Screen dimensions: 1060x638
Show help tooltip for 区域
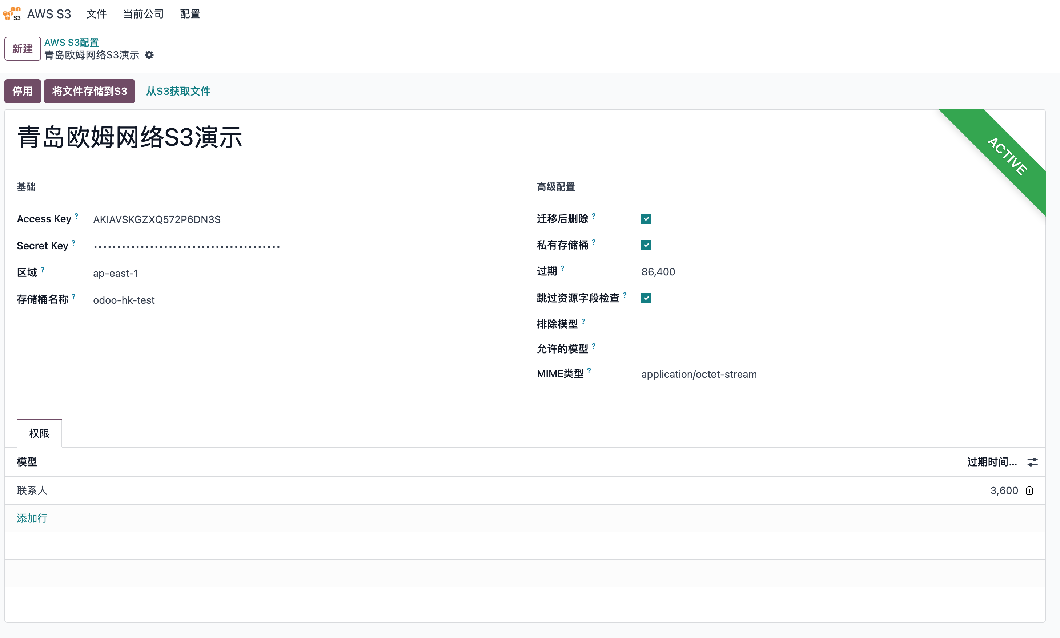pos(43,270)
